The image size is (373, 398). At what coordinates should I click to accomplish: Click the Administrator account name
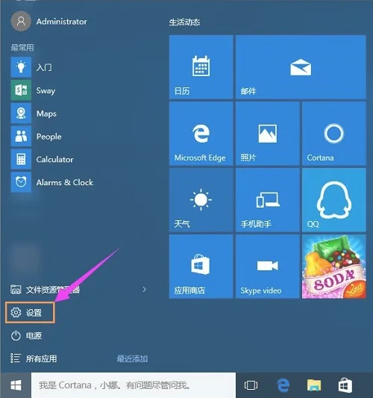click(61, 22)
